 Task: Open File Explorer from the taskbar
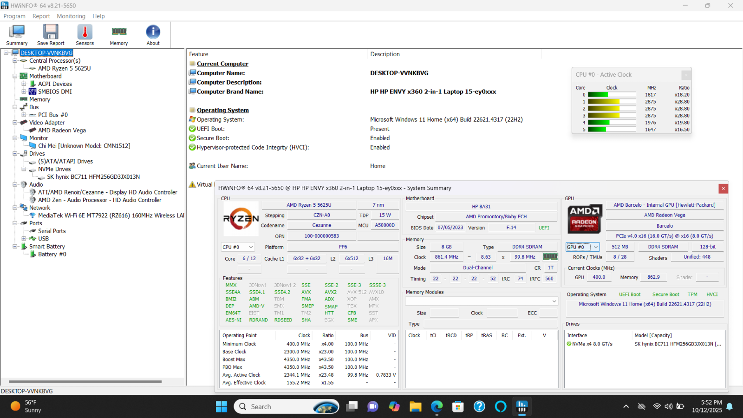(x=415, y=407)
